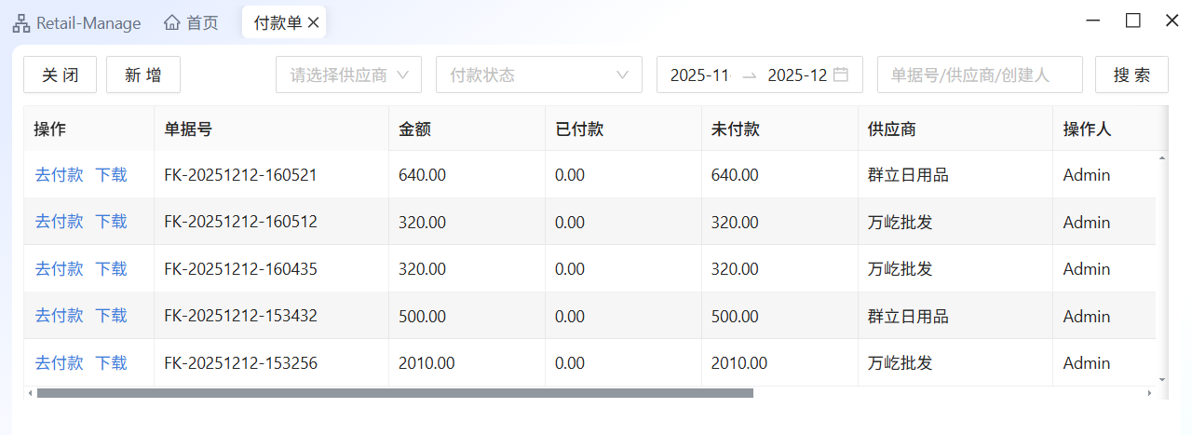Image resolution: width=1192 pixels, height=435 pixels.
Task: Select the 付款单 tab
Action: (x=278, y=23)
